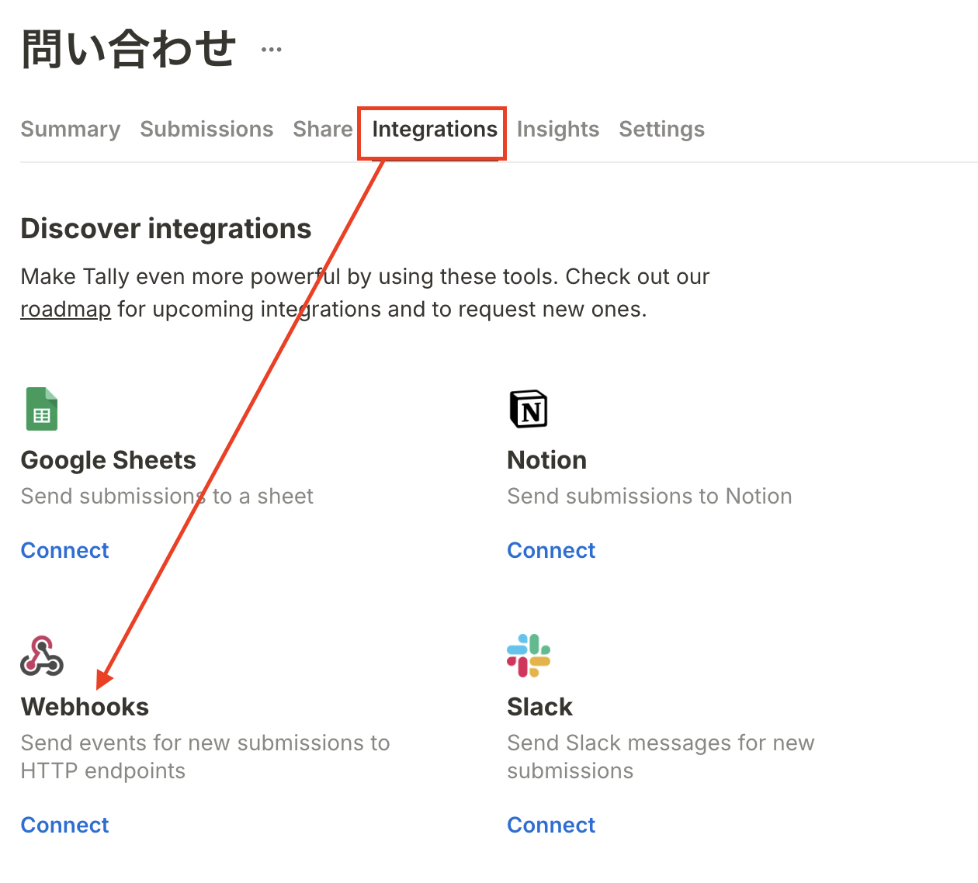The height and width of the screenshot is (883, 978).
Task: Connect the Webhooks integration
Action: tap(65, 825)
